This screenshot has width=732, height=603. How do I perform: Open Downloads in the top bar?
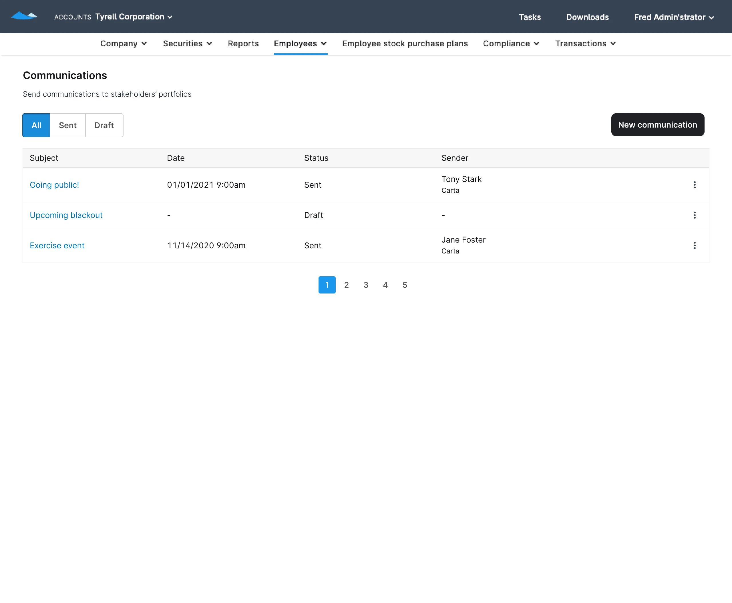tap(587, 17)
